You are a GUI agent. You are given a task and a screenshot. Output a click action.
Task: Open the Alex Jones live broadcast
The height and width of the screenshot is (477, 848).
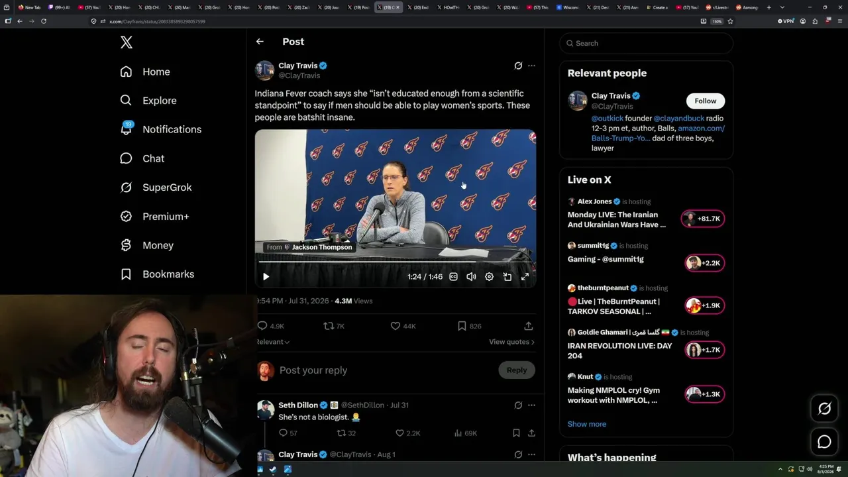(646, 214)
